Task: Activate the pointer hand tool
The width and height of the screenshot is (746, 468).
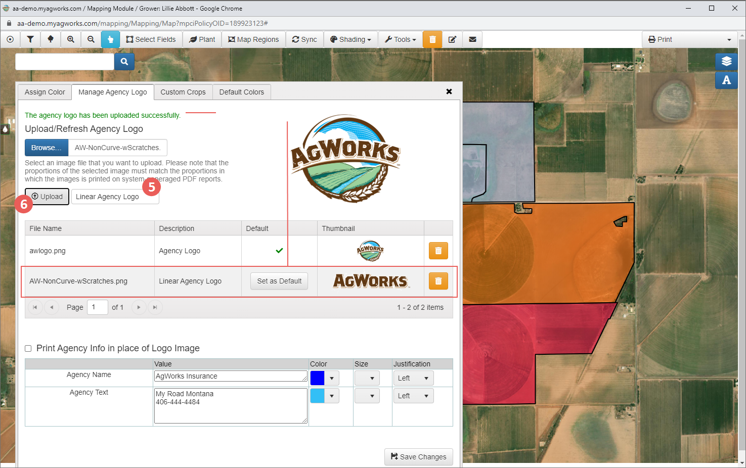Action: coord(110,39)
